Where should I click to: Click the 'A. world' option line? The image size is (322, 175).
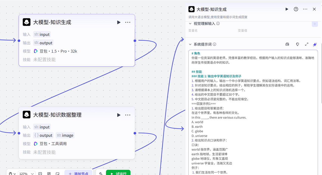coord(197,122)
